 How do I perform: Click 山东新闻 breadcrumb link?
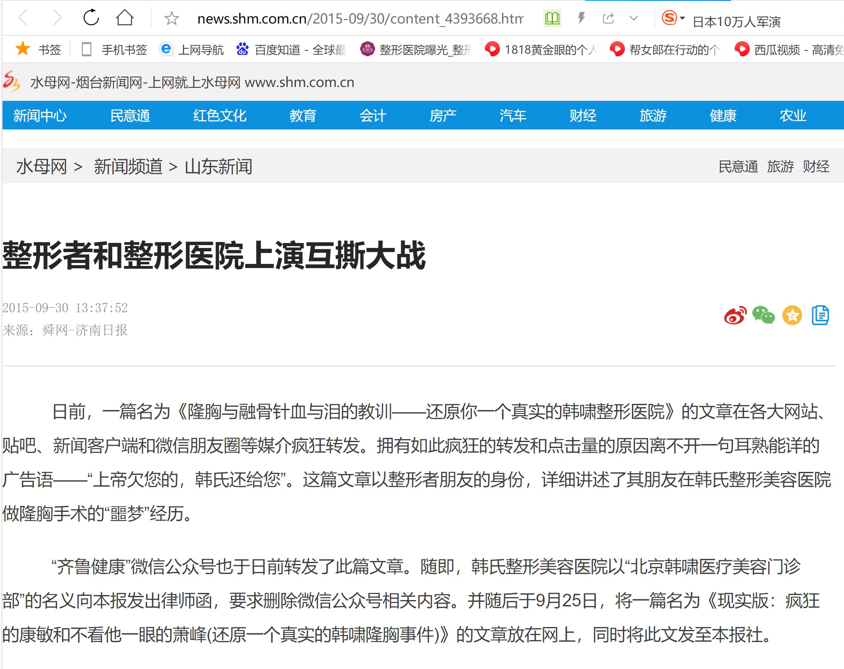pos(219,167)
